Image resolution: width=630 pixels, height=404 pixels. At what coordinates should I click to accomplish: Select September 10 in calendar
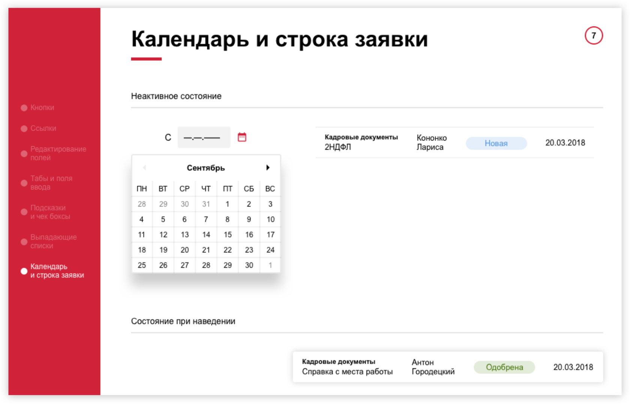[x=270, y=219]
